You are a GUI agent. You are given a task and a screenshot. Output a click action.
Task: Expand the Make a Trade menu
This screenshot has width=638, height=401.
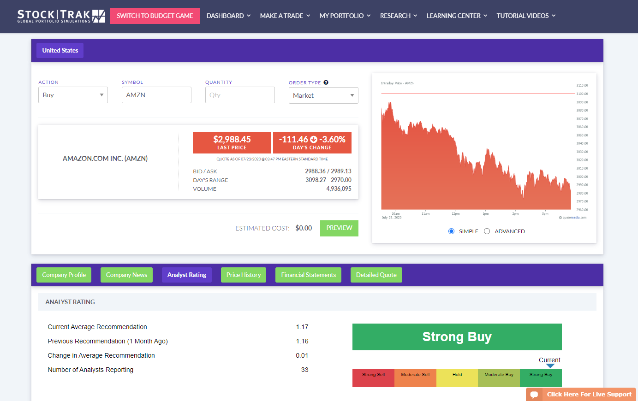point(285,16)
